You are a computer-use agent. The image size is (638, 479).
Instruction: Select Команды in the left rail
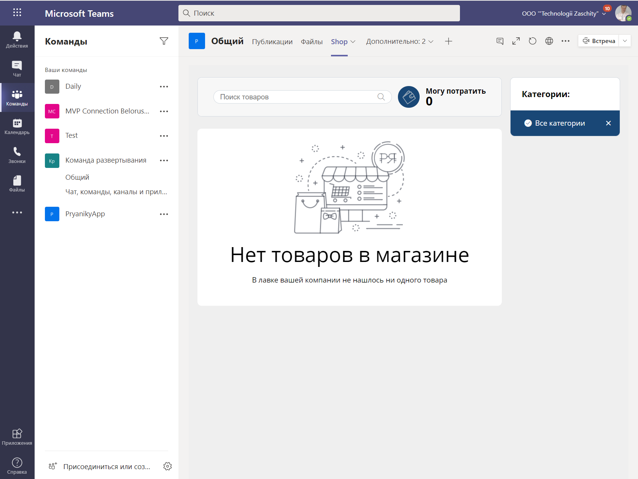(17, 98)
